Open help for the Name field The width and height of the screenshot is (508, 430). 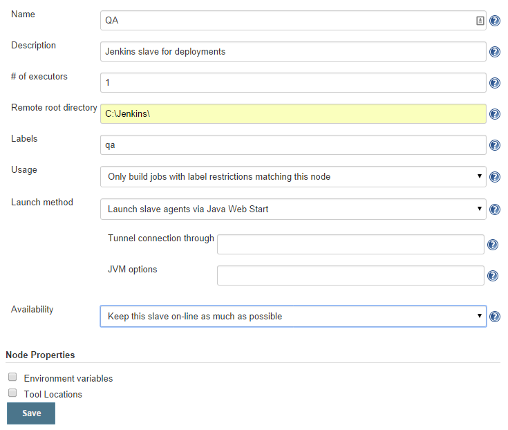pos(495,21)
